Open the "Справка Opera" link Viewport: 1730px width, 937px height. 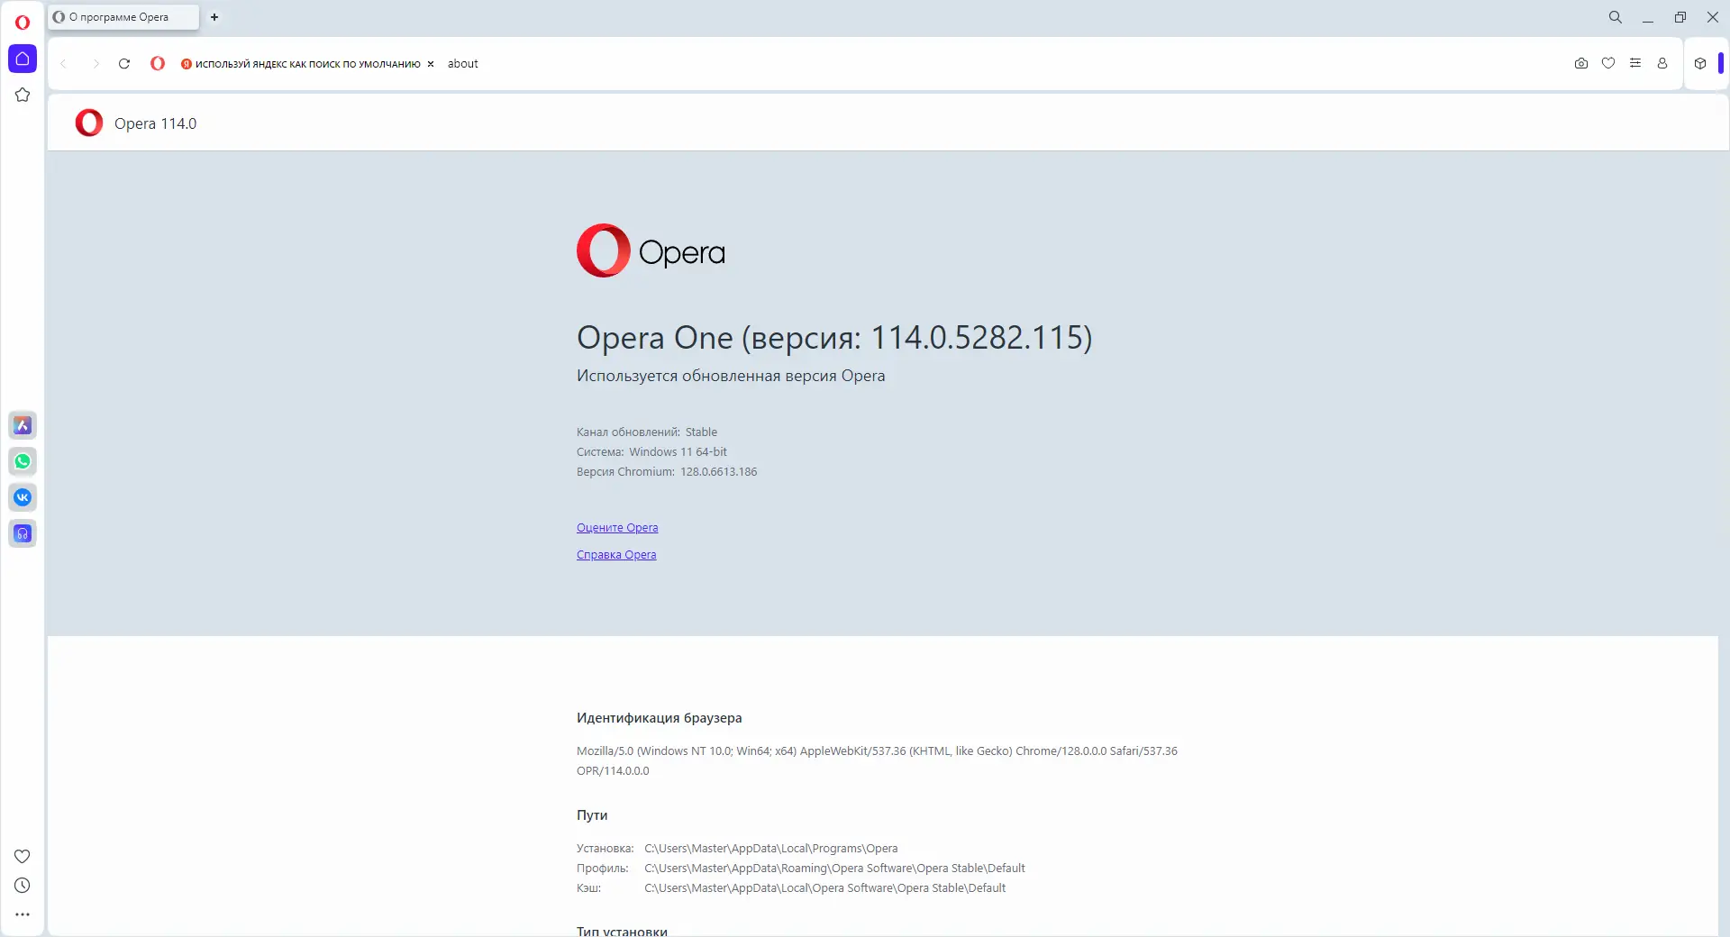pyautogui.click(x=616, y=555)
